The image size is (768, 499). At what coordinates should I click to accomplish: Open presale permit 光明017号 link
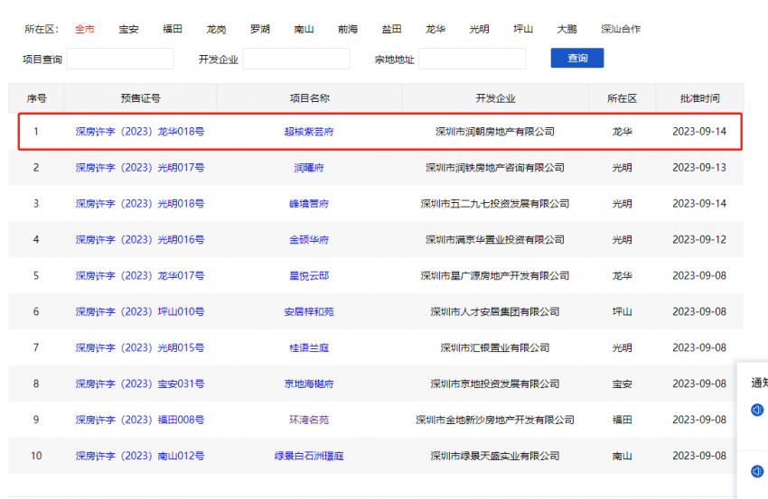coord(140,168)
